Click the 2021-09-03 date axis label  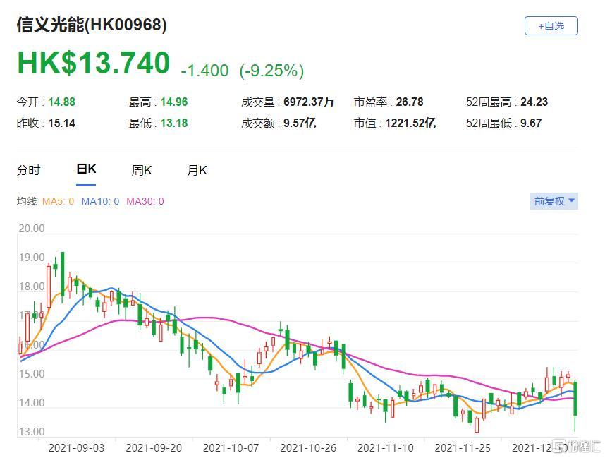[x=76, y=448]
